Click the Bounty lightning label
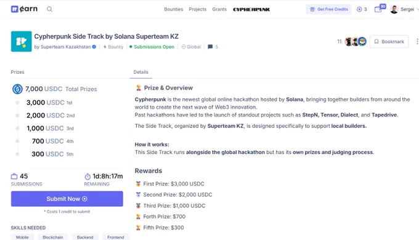Screen dimensions: 419x240 pos(113,47)
